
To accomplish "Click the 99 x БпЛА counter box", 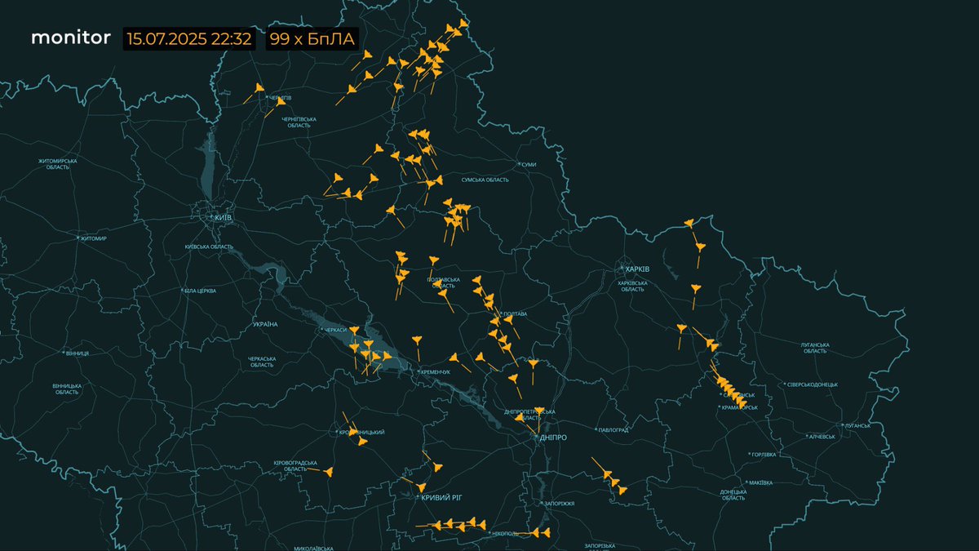I will (312, 39).
